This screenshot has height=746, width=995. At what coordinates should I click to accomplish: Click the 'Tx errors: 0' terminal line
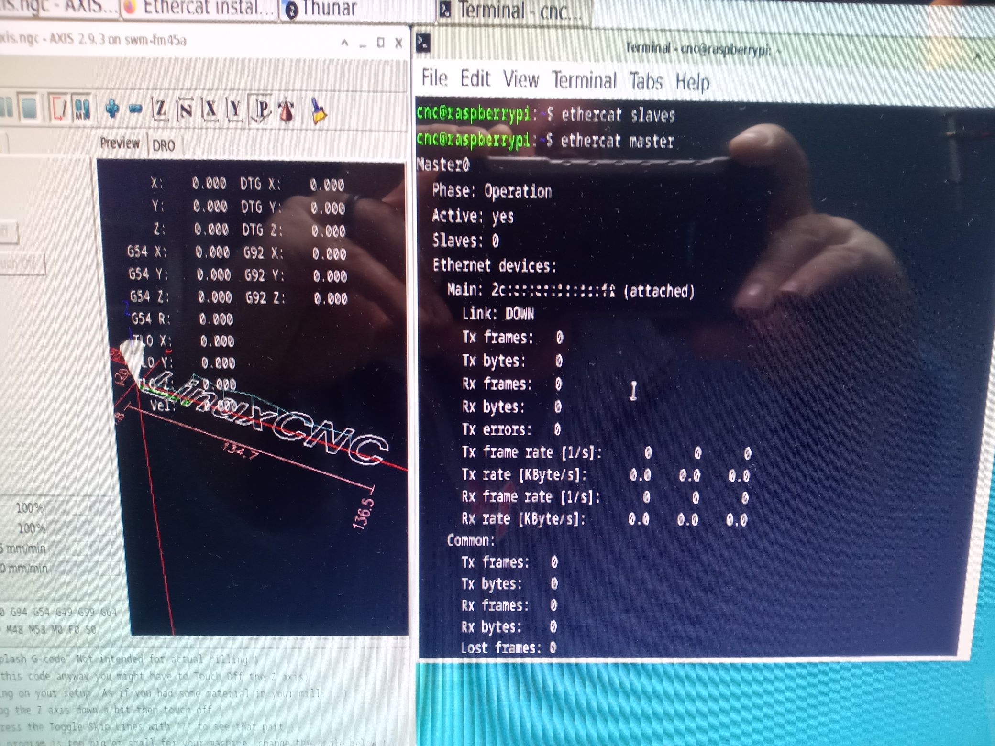511,429
